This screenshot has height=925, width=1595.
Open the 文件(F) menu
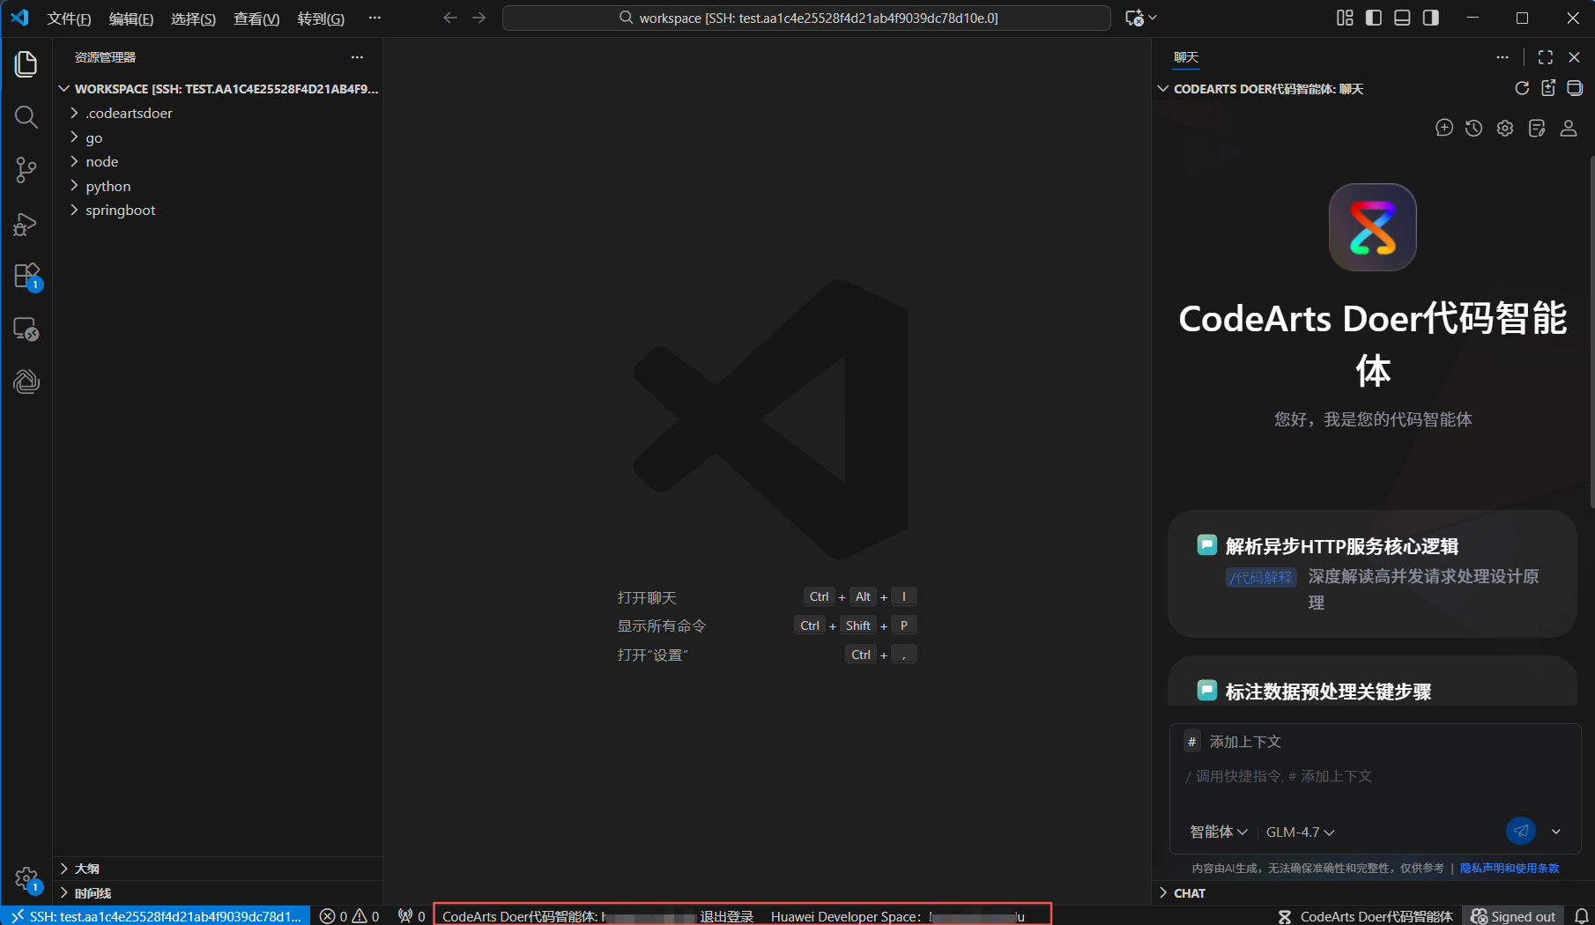coord(69,18)
